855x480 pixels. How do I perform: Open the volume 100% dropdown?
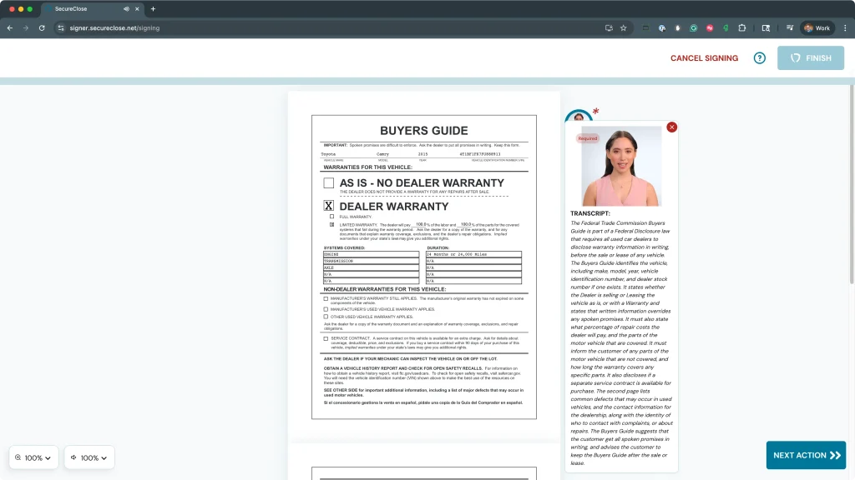[x=89, y=457]
